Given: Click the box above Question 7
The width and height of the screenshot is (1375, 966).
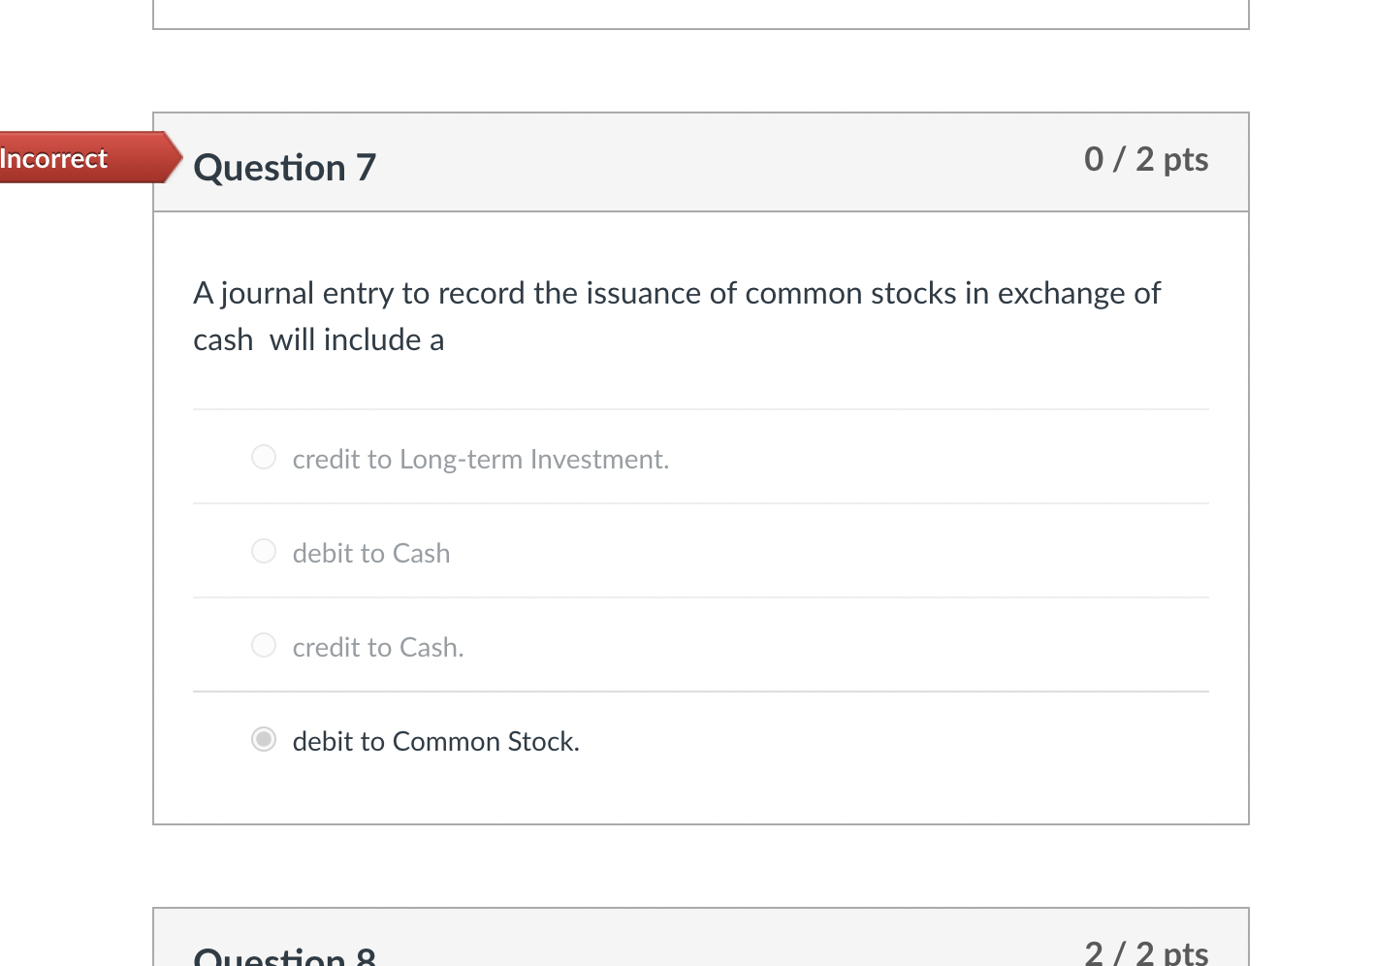Looking at the screenshot, I should tap(700, 14).
